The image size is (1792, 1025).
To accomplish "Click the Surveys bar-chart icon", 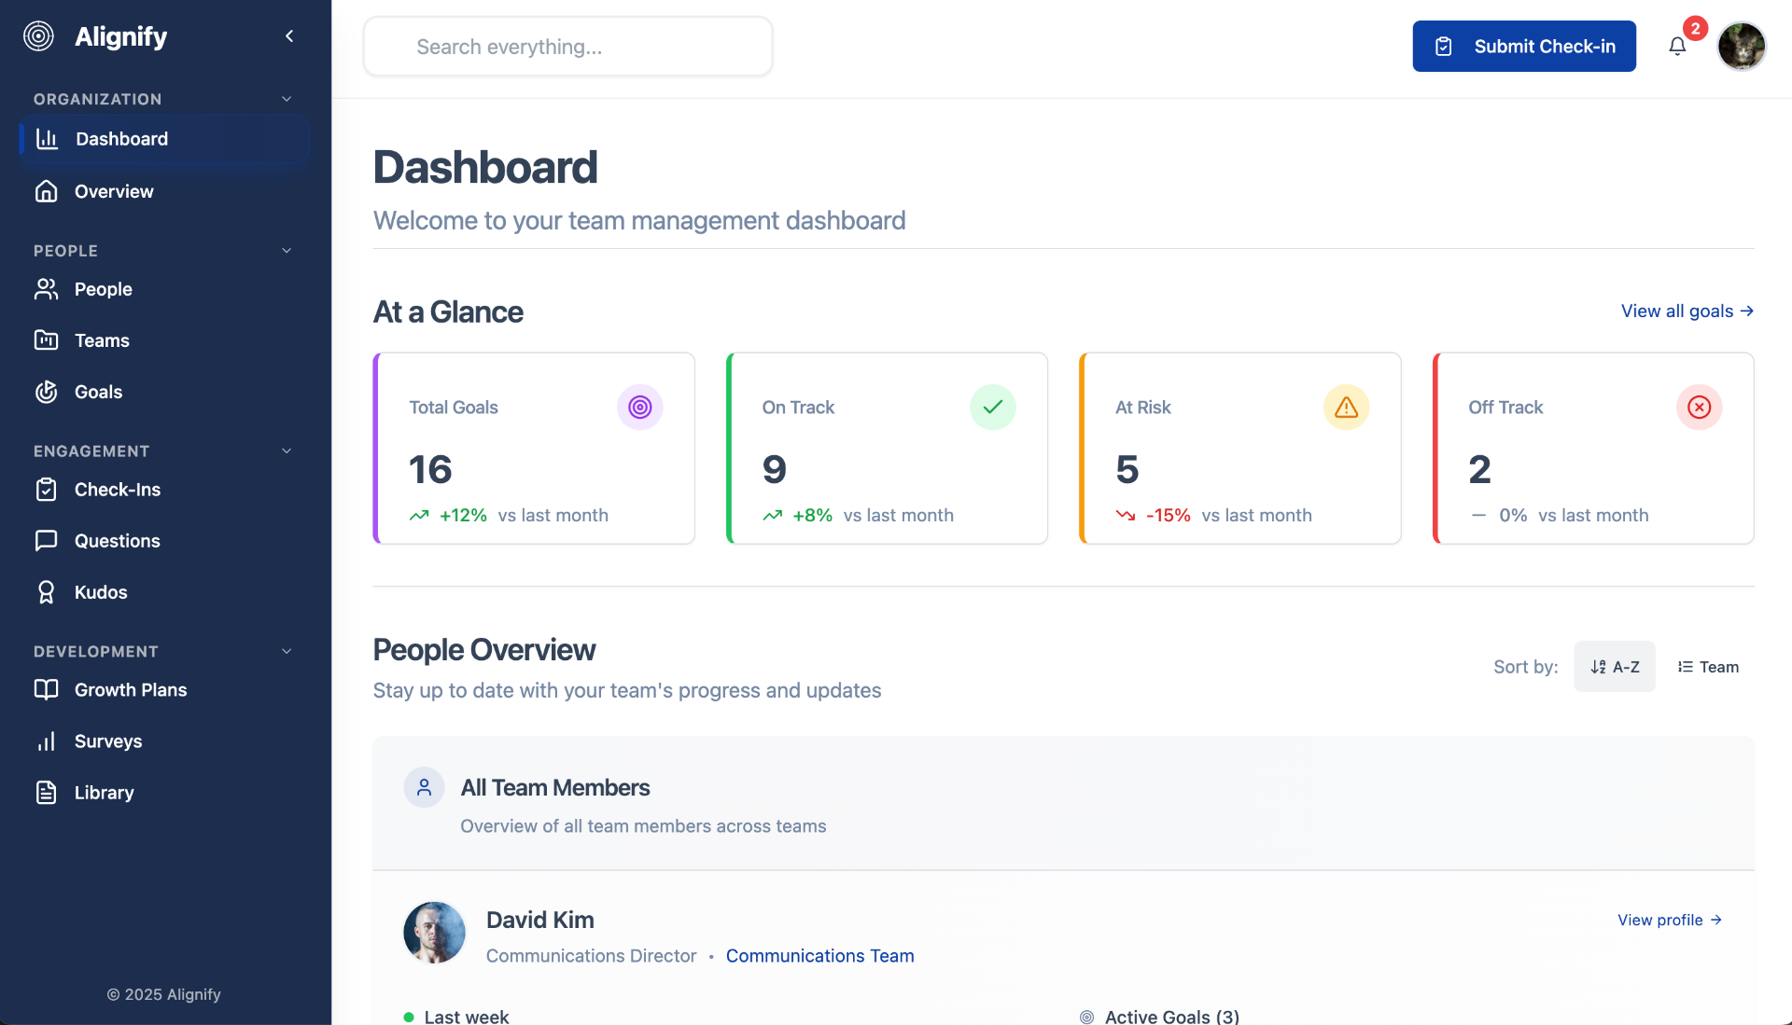I will coord(47,741).
